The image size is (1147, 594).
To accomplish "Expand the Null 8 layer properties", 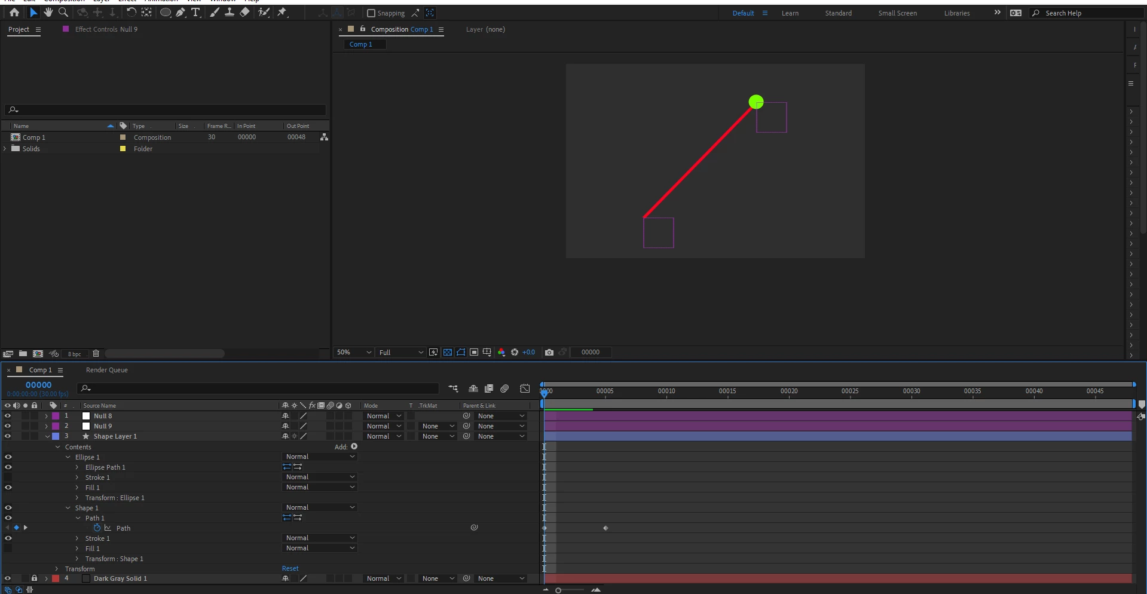I will (x=46, y=416).
